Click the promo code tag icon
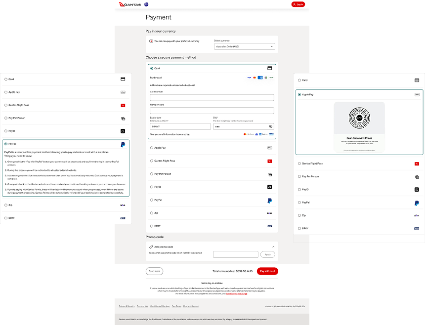This screenshot has height=325, width=425. [x=151, y=247]
